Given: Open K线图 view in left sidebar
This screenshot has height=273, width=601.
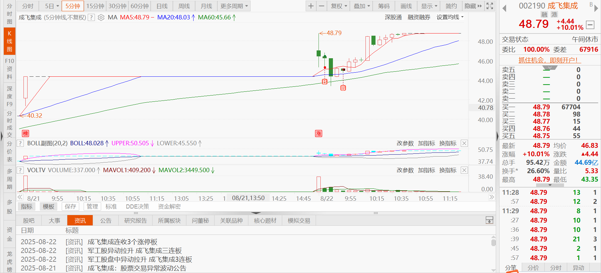Looking at the screenshot, I should [x=9, y=41].
